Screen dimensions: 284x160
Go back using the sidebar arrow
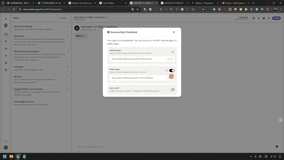tap(6, 19)
